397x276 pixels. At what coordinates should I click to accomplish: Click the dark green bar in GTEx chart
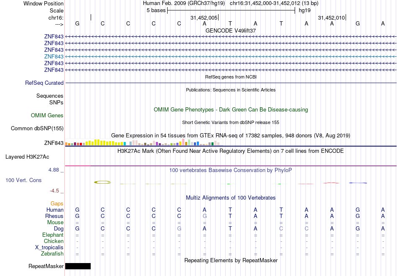212,144
